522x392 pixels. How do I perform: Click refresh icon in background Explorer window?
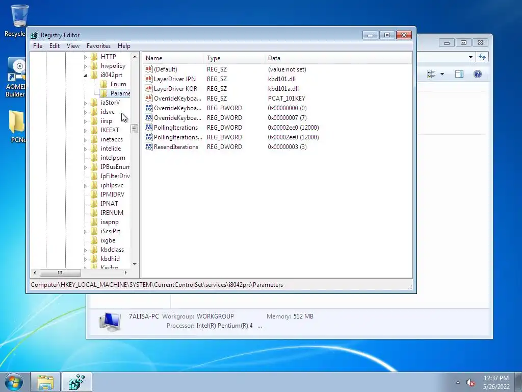tap(482, 57)
